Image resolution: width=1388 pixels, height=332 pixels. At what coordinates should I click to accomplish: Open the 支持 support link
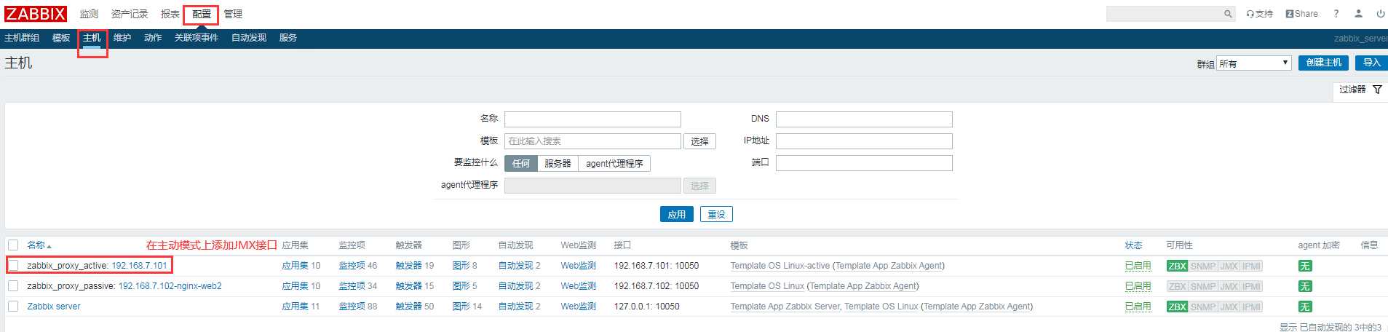[x=1260, y=14]
